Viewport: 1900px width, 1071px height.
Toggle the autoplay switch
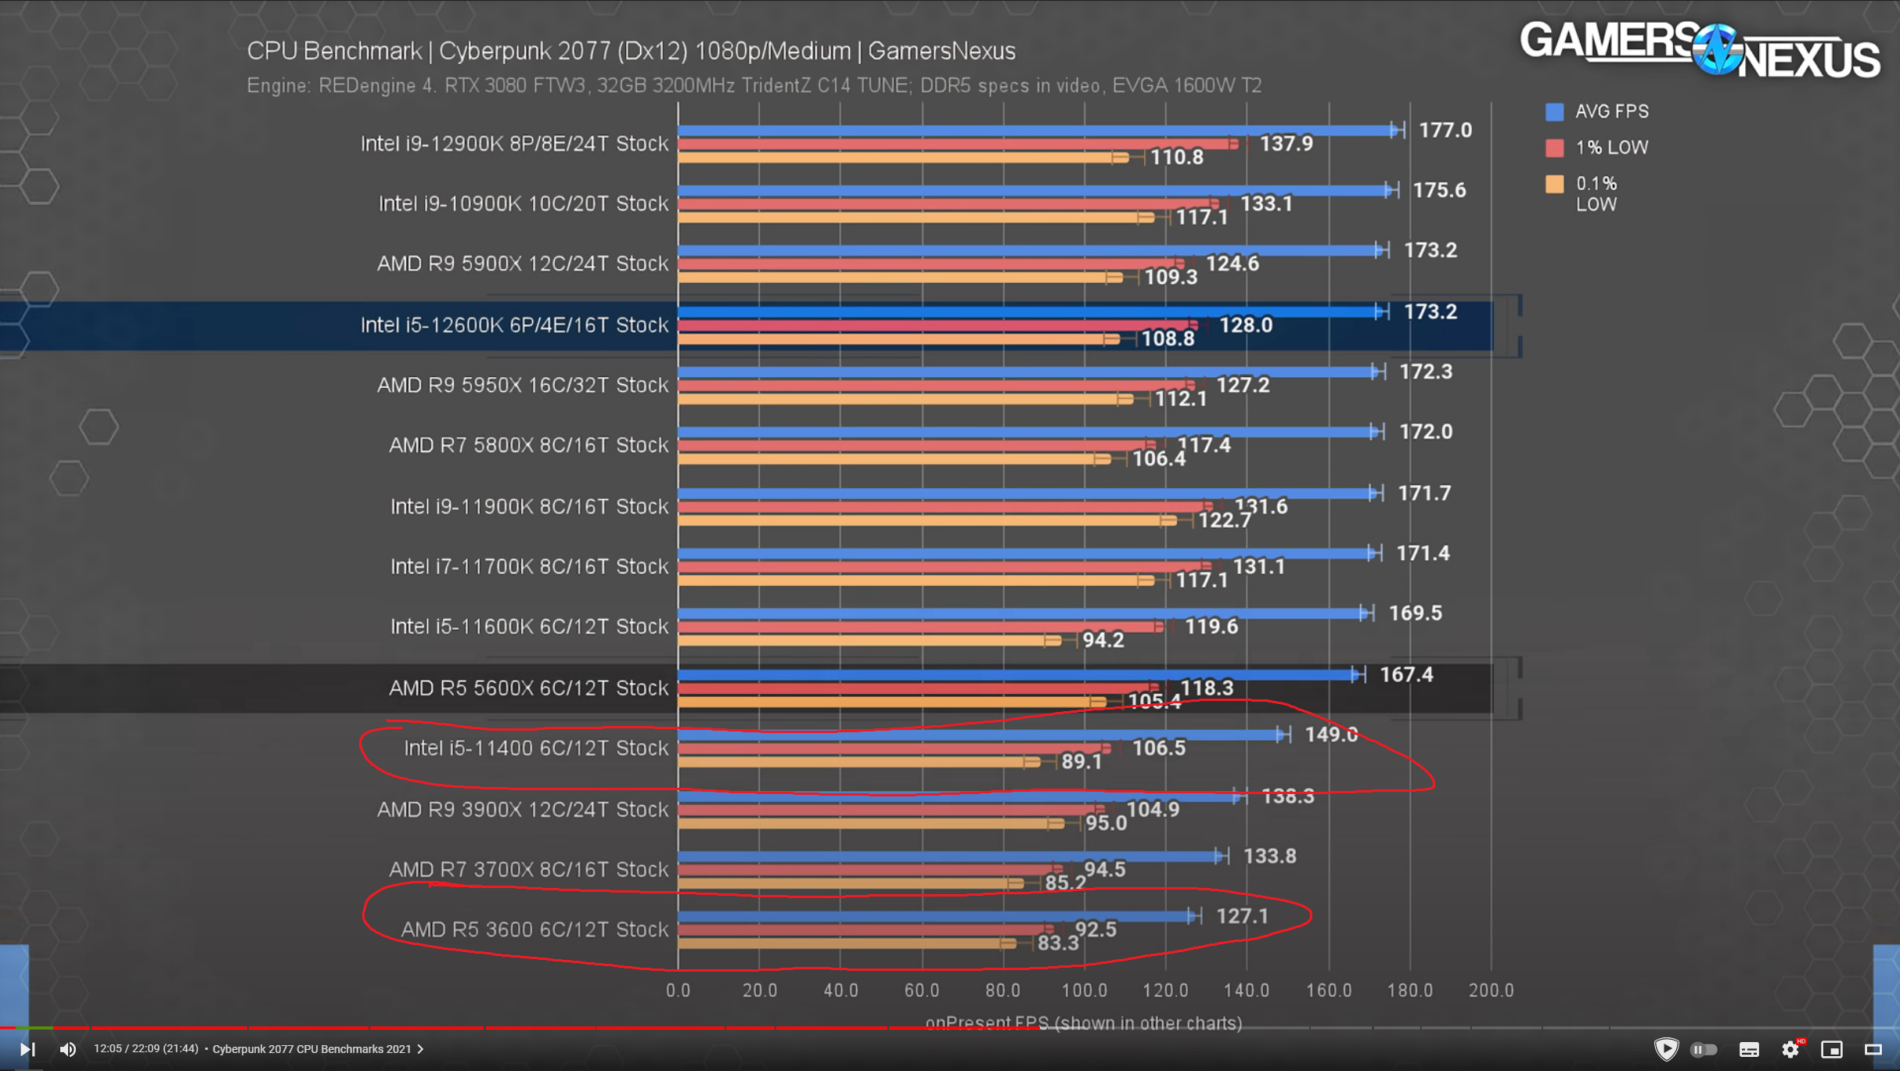(x=1704, y=1049)
